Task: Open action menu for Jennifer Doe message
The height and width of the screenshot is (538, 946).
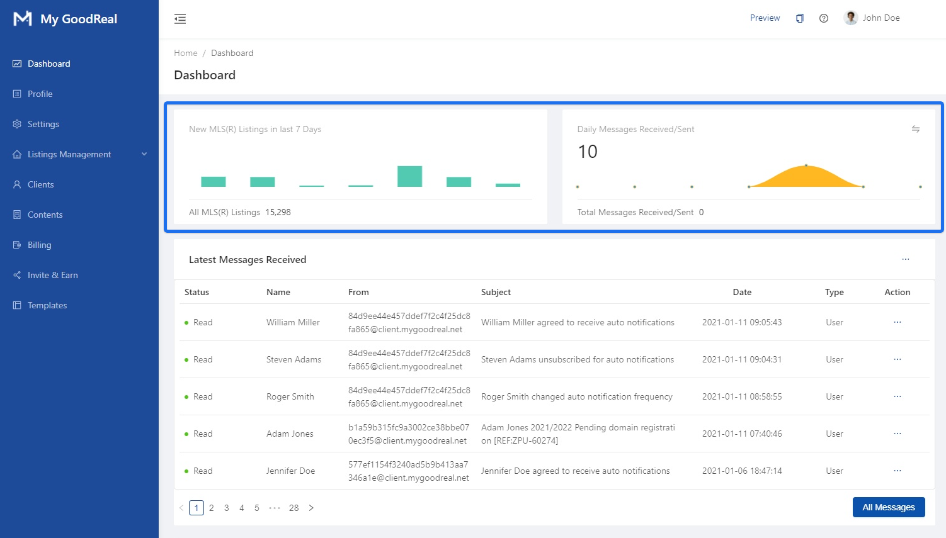Action: click(x=898, y=471)
